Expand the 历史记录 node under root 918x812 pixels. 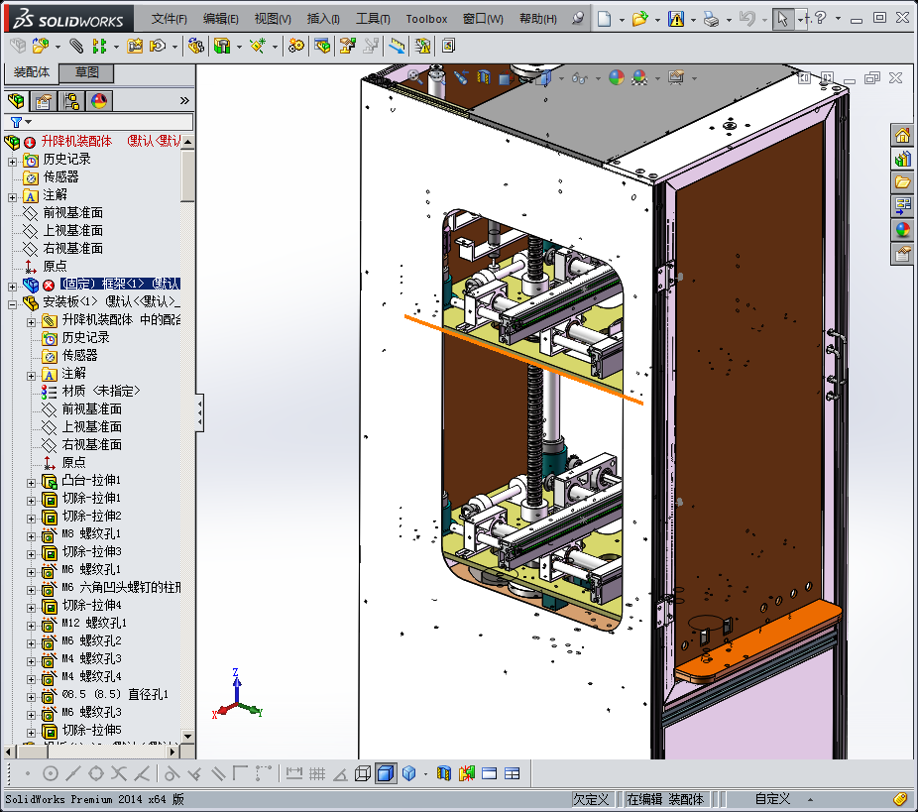tap(12, 161)
